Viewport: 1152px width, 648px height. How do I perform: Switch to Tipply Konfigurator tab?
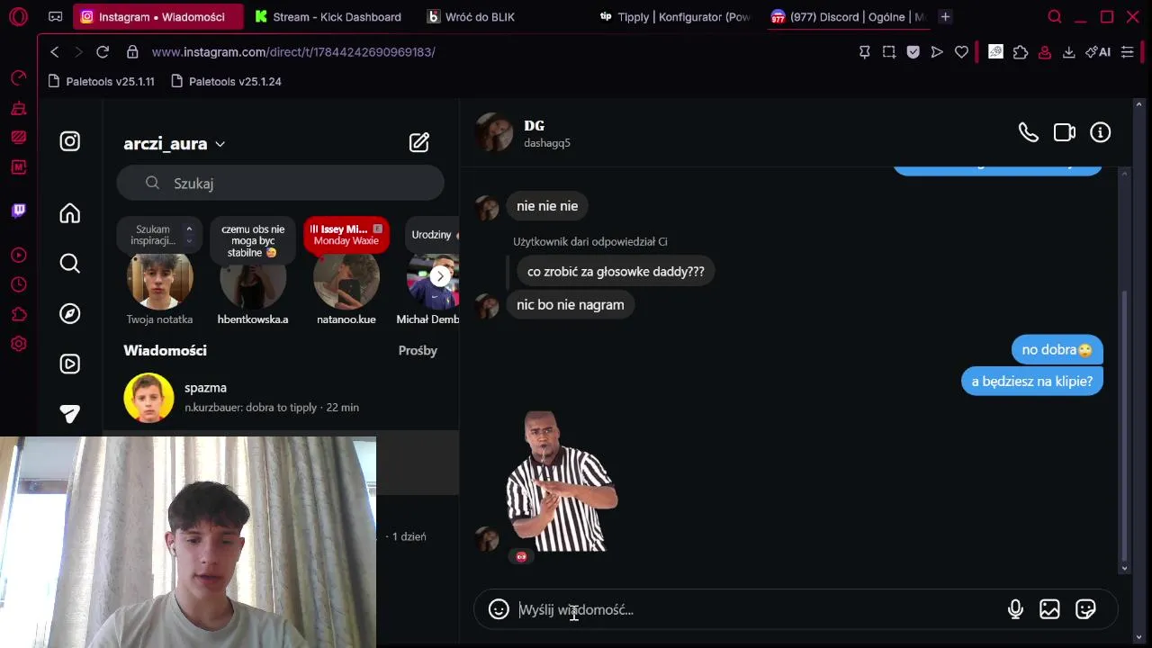tap(675, 17)
